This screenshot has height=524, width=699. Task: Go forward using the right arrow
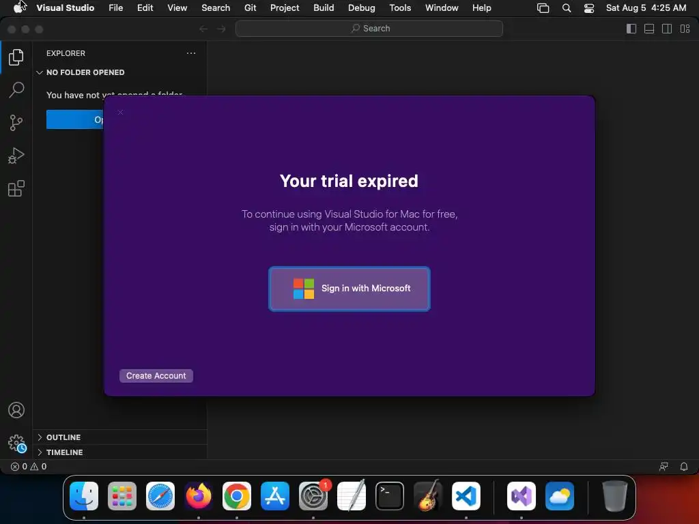pos(221,29)
